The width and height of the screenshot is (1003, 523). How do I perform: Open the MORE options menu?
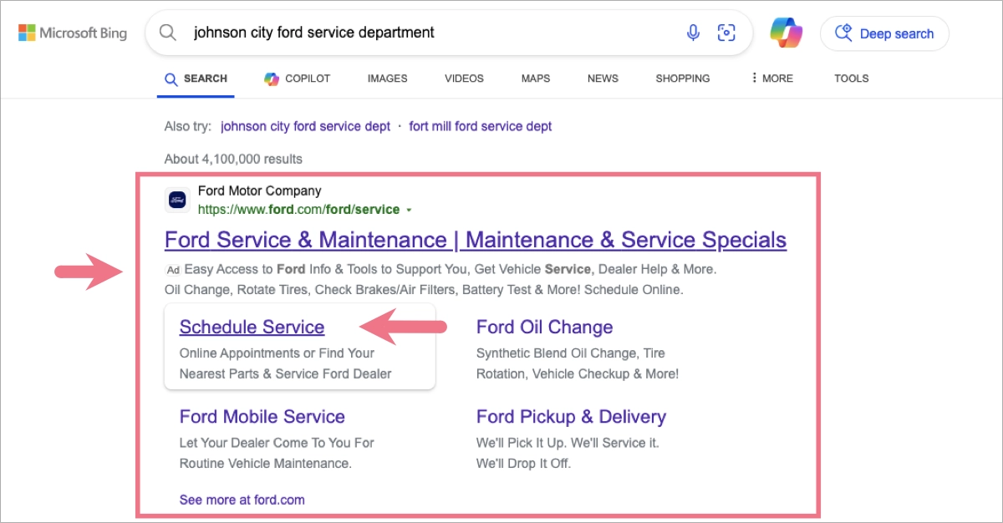pos(771,78)
